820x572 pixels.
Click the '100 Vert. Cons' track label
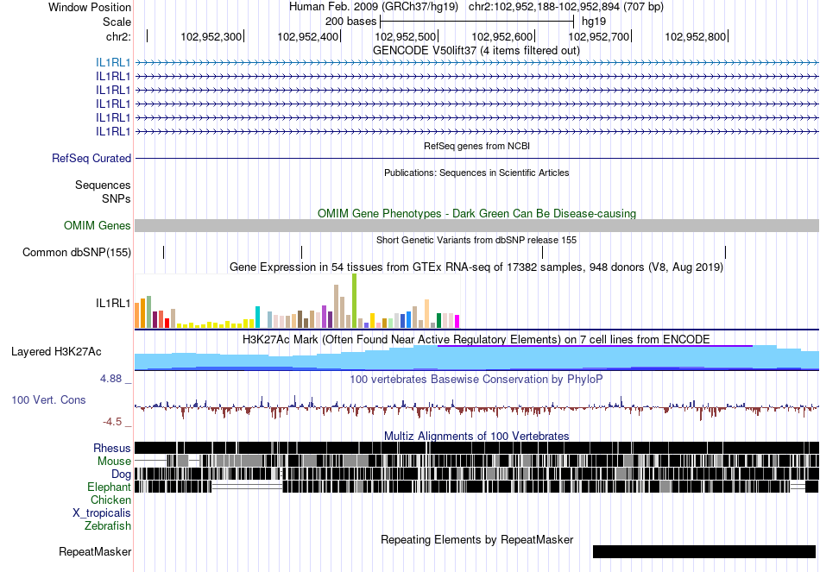[x=48, y=400]
